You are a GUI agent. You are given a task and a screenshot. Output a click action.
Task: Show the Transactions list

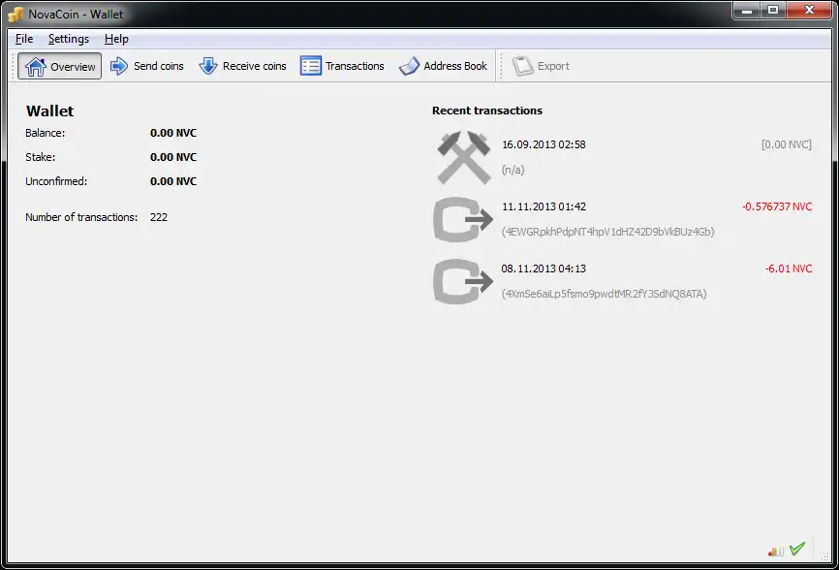point(342,66)
